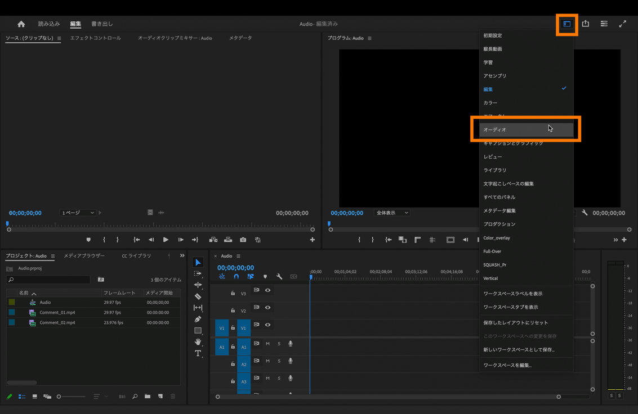Click Export Frame camera icon in Source monitor

[x=243, y=240]
